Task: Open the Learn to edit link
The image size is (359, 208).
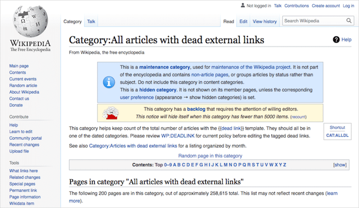Action: pos(21,132)
